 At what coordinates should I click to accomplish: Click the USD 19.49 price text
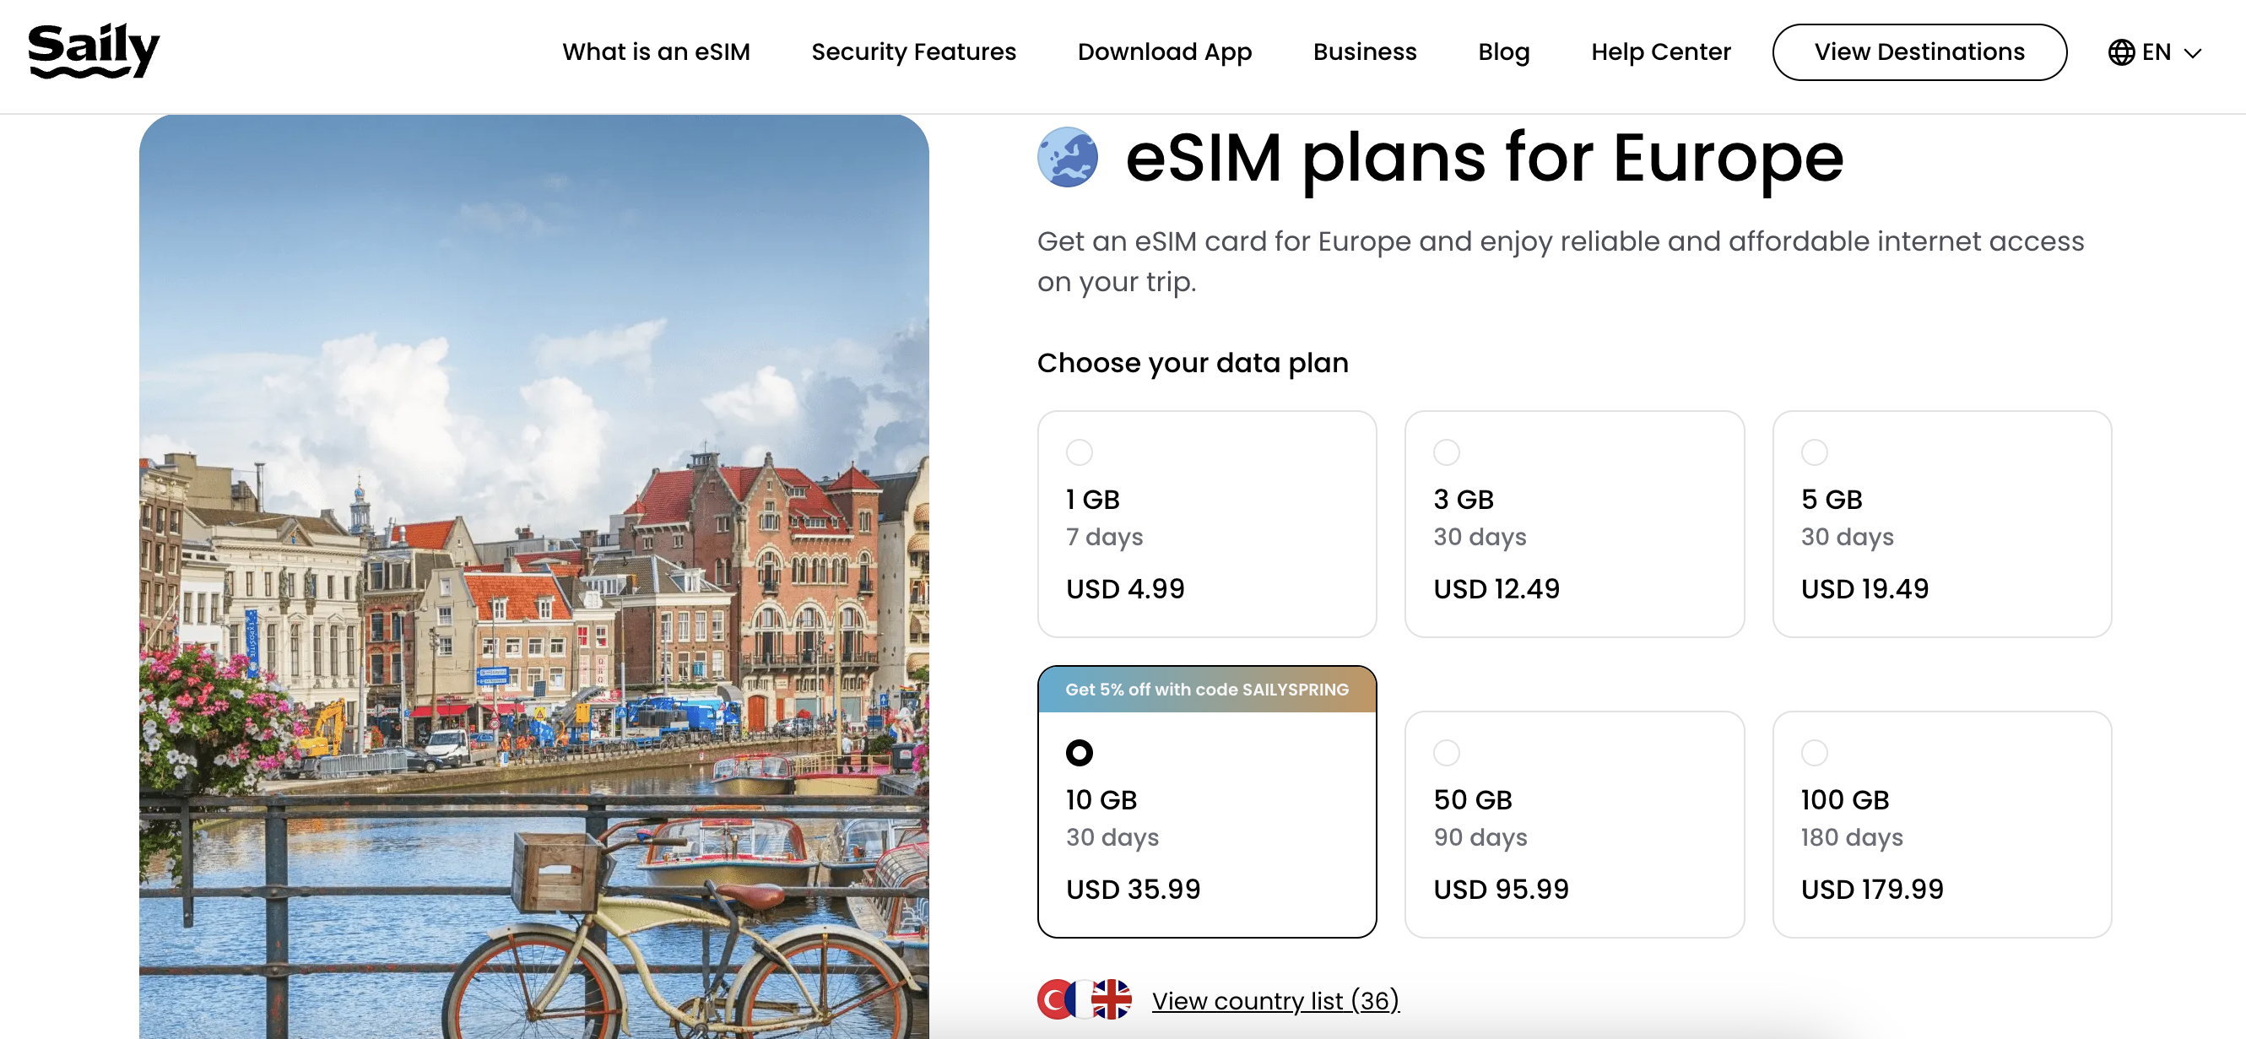coord(1864,589)
